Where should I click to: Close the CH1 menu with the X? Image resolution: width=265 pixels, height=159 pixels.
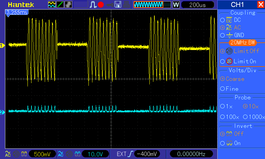pyautogui.click(x=260, y=4)
